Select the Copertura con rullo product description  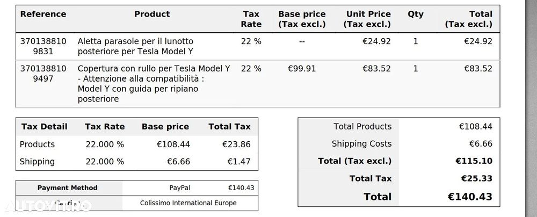point(154,84)
